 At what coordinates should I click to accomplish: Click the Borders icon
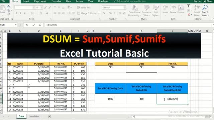coord(33,13)
